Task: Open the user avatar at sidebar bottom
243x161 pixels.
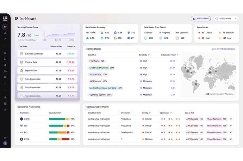Action: coord(5,143)
